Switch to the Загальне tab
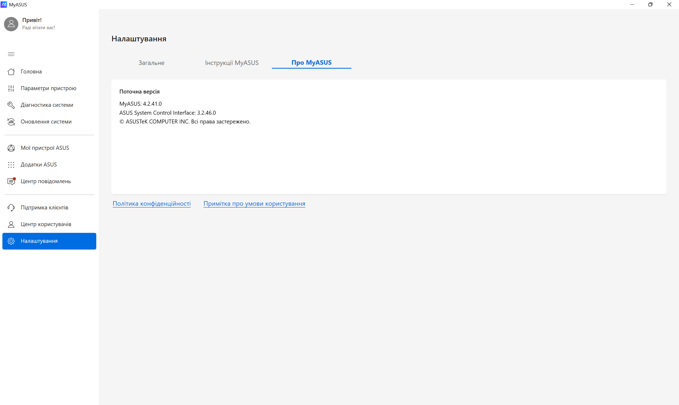Image resolution: width=679 pixels, height=405 pixels. point(151,63)
